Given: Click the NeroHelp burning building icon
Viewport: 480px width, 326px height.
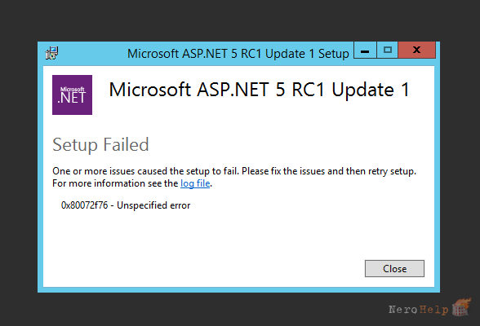Looking at the screenshot, I should (462, 307).
